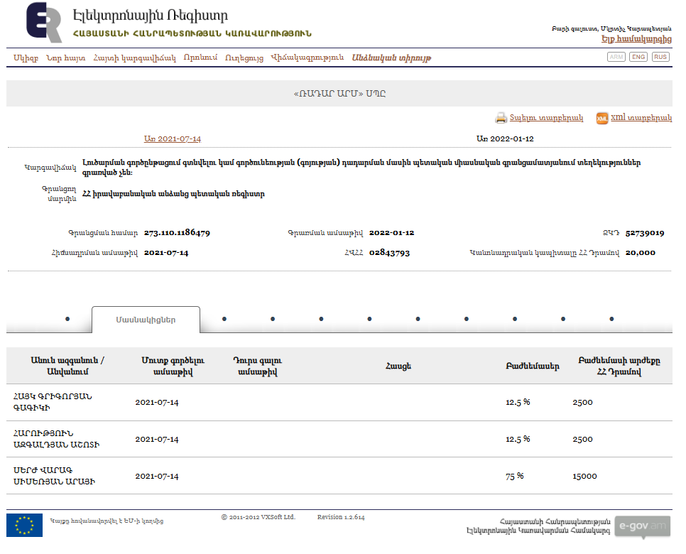Screen dimensions: 686x554
Task: Click the European Union flag icon
Action: [x=24, y=525]
